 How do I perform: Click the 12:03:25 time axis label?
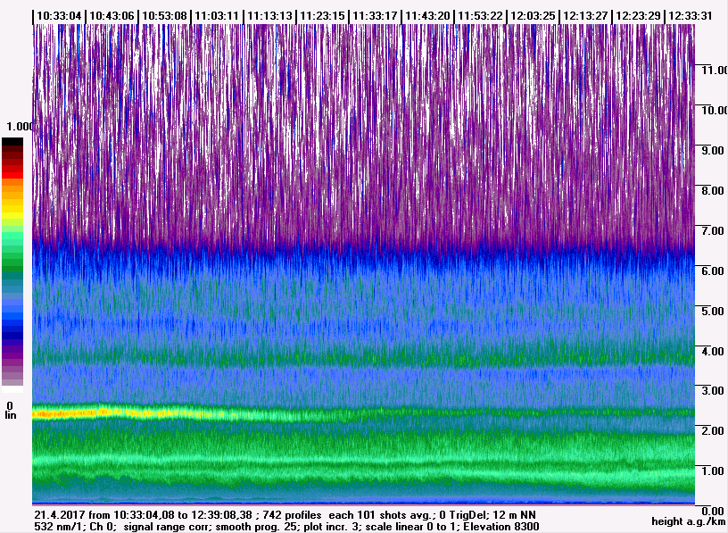coord(533,16)
